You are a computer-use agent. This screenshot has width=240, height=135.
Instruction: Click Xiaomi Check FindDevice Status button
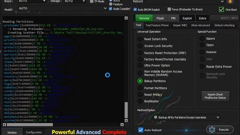(x=215, y=96)
